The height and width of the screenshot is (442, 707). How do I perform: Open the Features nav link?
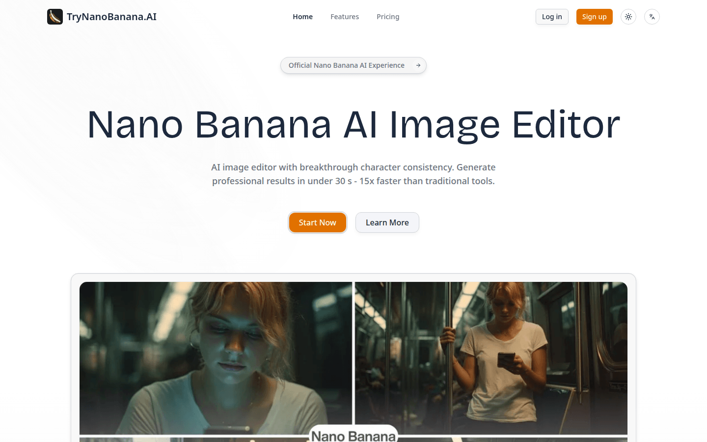(x=345, y=17)
